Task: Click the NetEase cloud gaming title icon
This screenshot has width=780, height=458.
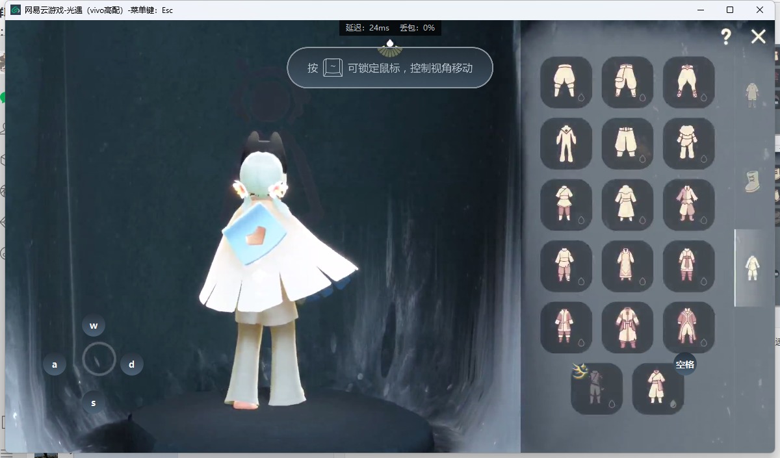Action: pos(16,10)
